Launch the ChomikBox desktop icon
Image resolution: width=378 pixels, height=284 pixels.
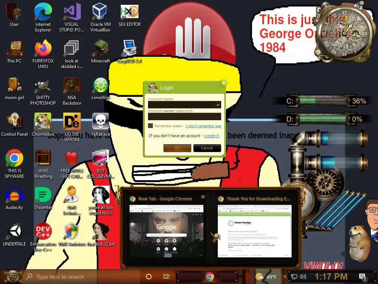(43, 125)
